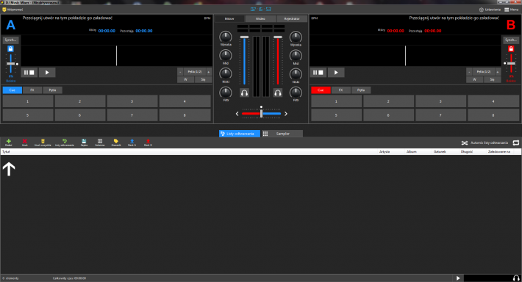This screenshot has width=522, height=282.
Task: Click Deck A pitch slider handle
Action: 10,63
